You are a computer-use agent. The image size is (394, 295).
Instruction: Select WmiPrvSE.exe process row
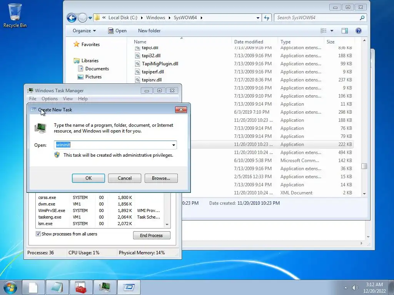(x=100, y=210)
